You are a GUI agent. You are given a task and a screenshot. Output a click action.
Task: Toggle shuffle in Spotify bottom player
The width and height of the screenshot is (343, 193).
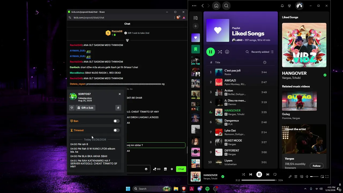(x=243, y=175)
